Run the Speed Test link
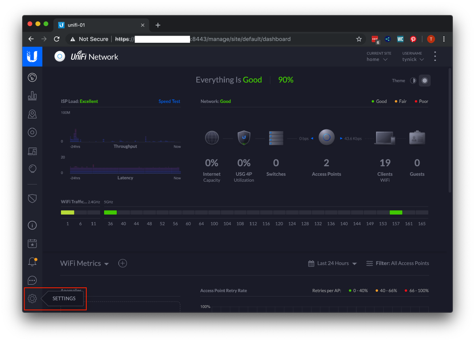The image size is (475, 342). [169, 101]
